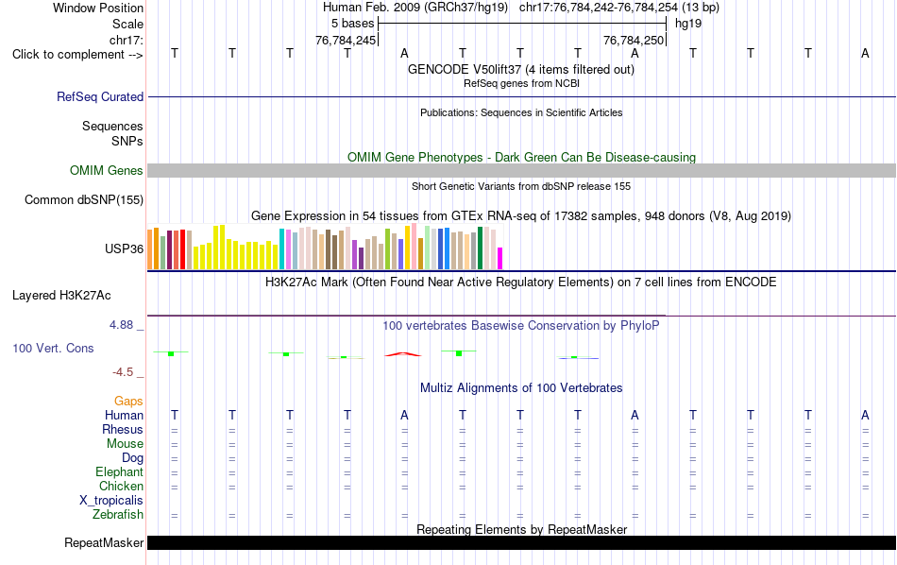Click the position text chr17:76,784,242-76,784,254
This screenshot has height=565, width=897.
(x=599, y=8)
